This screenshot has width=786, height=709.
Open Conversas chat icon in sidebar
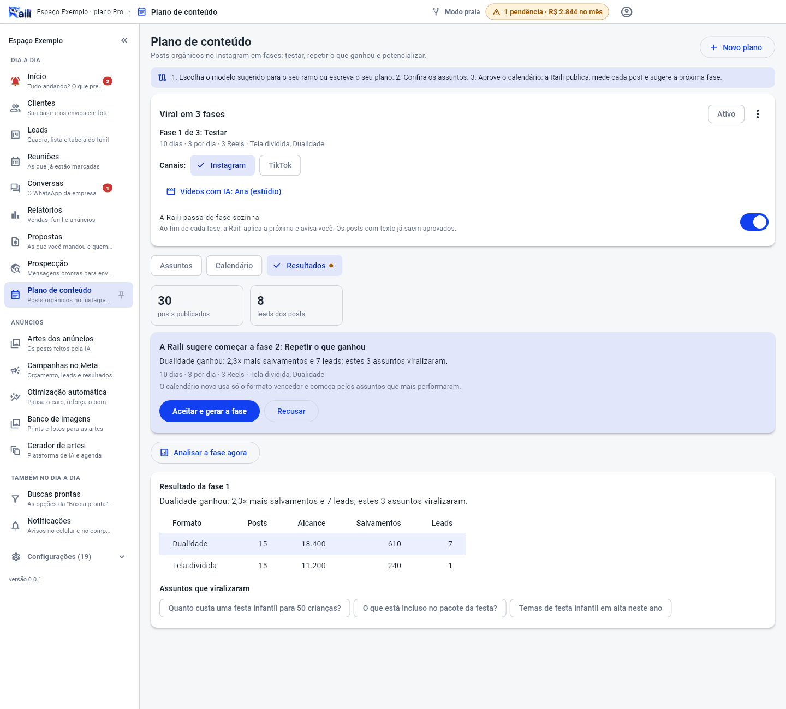pos(15,188)
